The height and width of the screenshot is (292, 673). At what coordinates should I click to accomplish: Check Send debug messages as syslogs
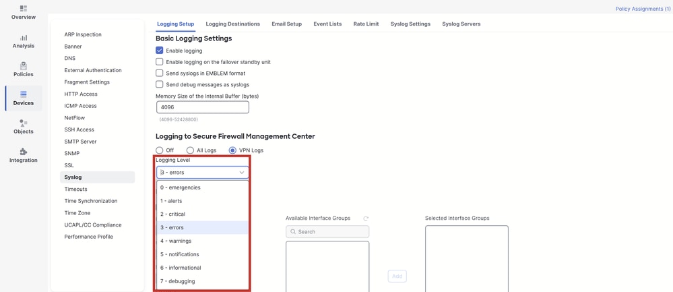160,84
